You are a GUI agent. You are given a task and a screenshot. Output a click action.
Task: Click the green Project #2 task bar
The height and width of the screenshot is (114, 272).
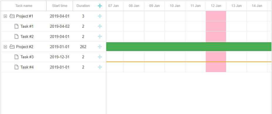tap(189, 47)
